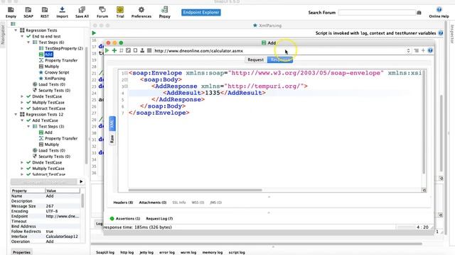Switch to the Response tab
The height and width of the screenshot is (255, 455).
click(x=279, y=59)
